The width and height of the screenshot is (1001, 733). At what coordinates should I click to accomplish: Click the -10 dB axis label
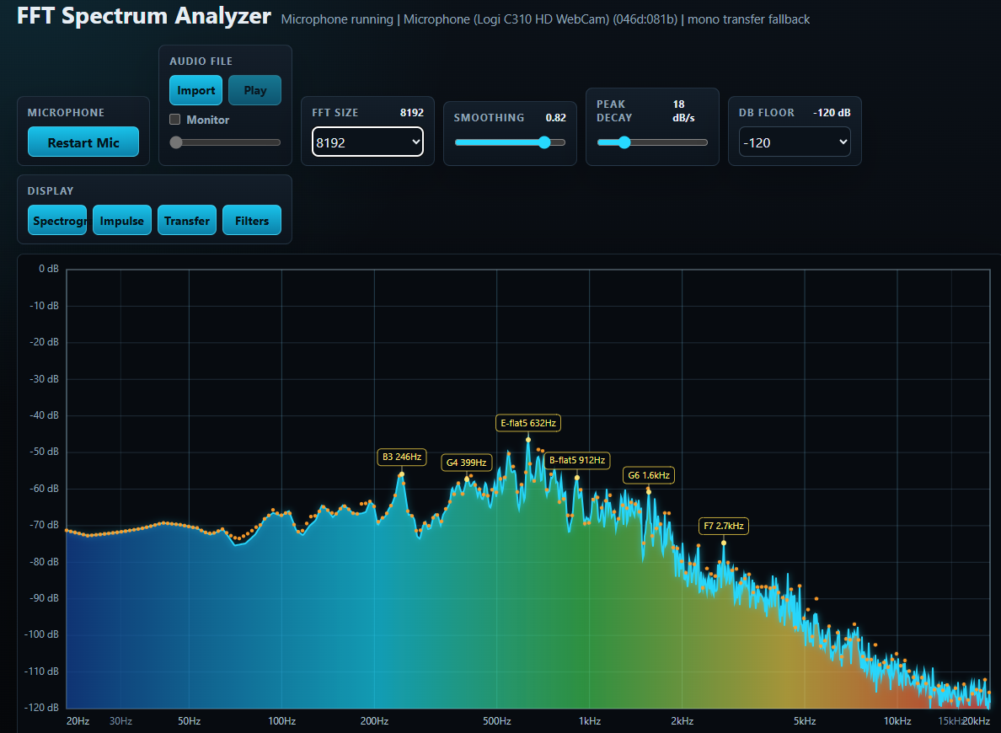pos(44,306)
